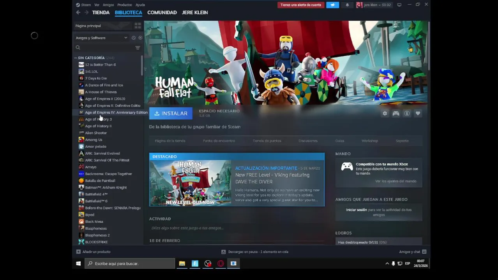Open the featured Viking level news thumbnail

pyautogui.click(x=190, y=183)
